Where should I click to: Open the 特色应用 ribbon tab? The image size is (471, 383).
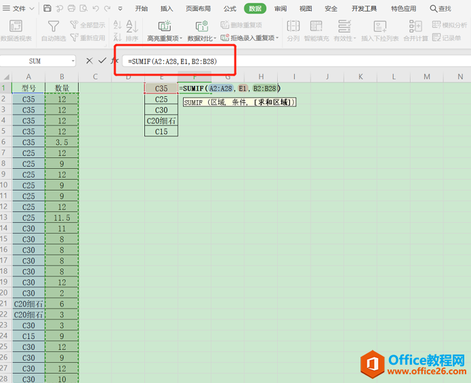403,8
